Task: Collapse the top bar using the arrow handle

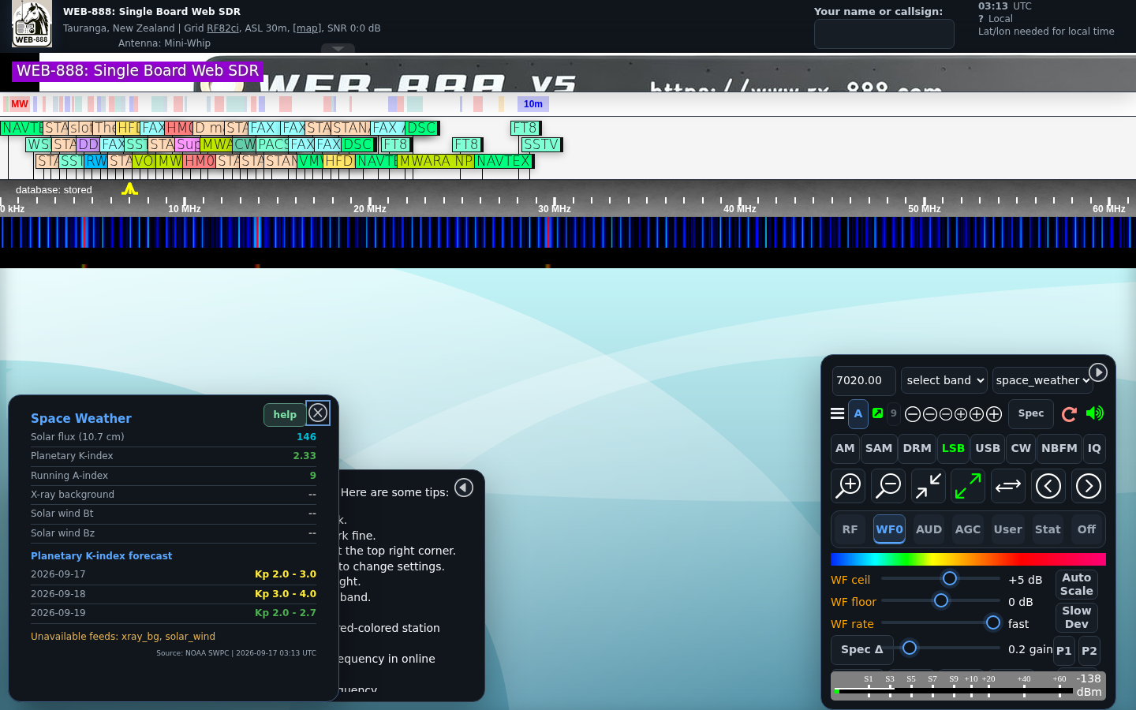Action: click(338, 49)
